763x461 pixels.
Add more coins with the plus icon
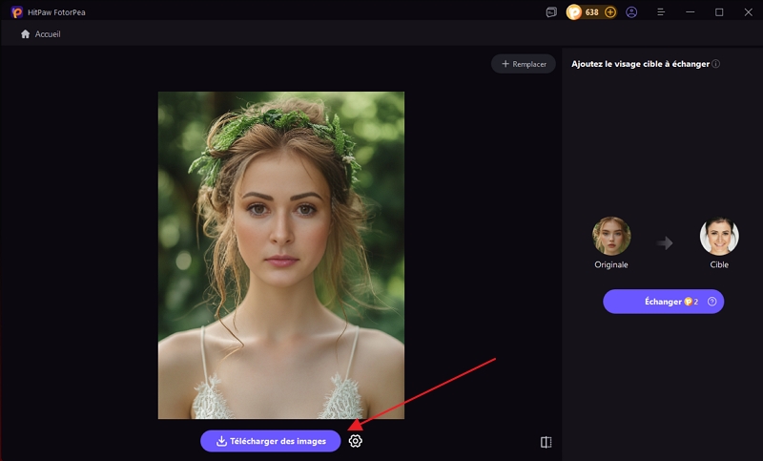point(610,12)
